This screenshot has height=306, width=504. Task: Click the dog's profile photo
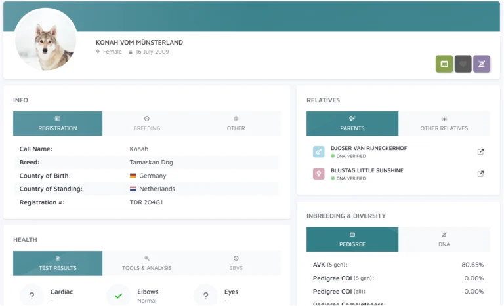pyautogui.click(x=45, y=40)
